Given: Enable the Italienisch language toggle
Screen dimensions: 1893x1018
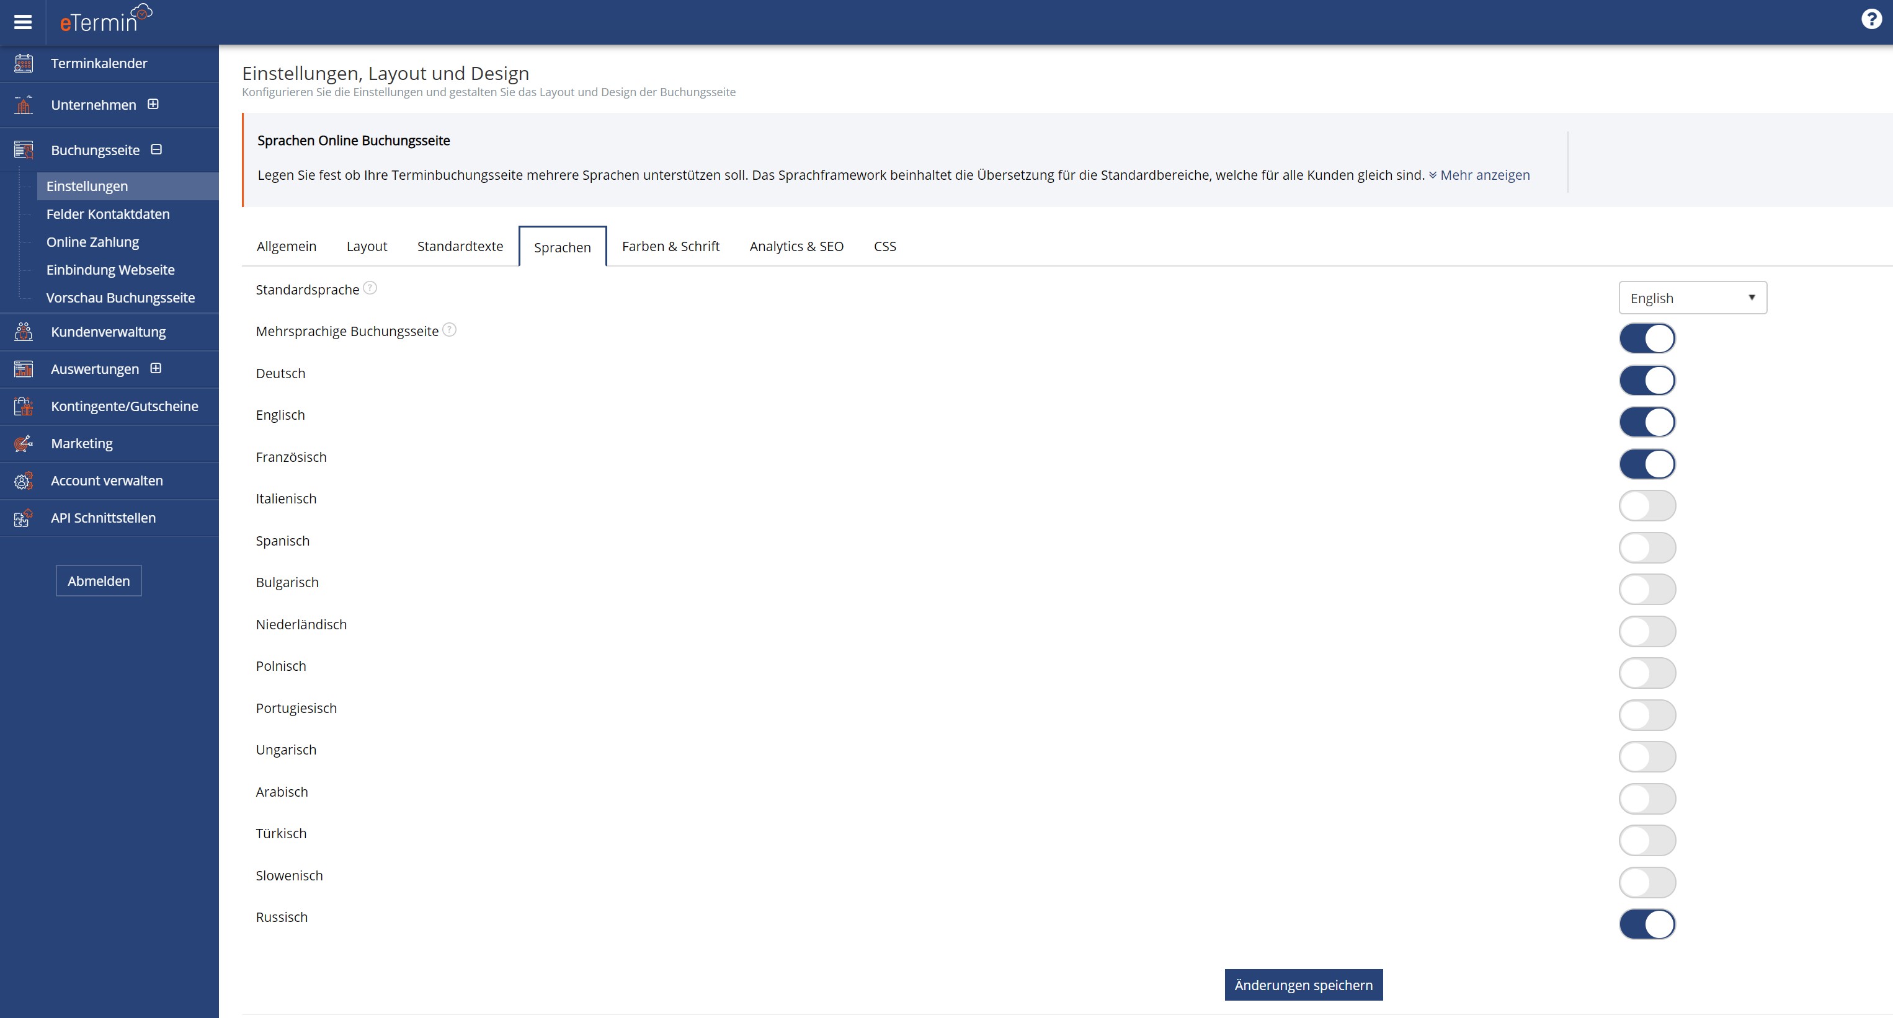Looking at the screenshot, I should 1647,506.
